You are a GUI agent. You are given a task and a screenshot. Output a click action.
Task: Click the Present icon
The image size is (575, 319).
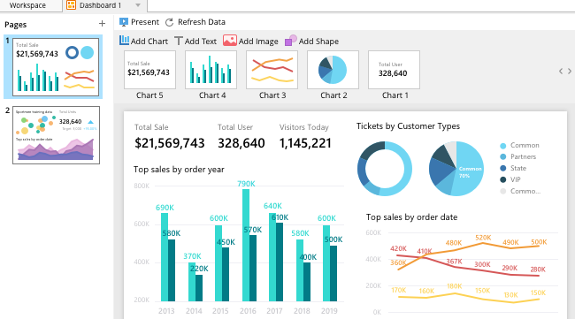click(124, 22)
